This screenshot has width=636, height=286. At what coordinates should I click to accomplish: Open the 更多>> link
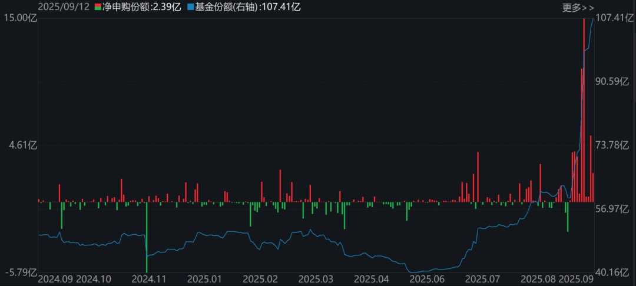pos(578,8)
